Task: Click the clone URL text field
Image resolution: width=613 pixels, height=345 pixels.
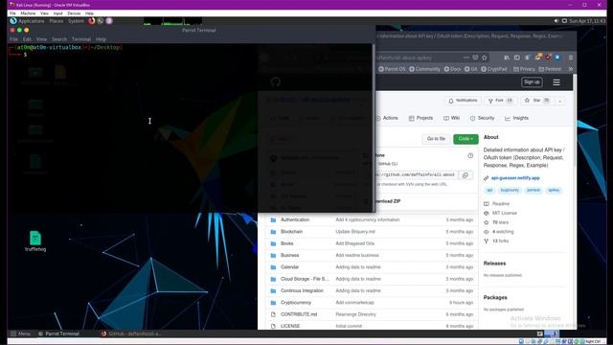Action: tap(417, 175)
